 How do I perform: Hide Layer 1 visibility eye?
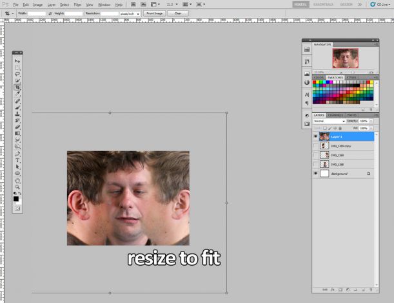(x=315, y=136)
